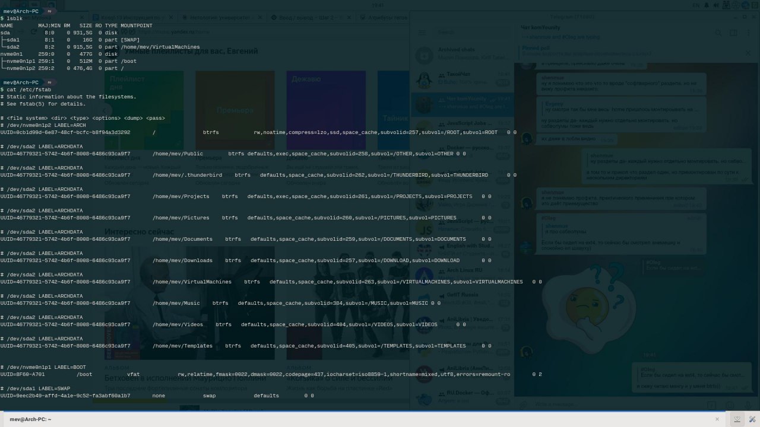Click the "nvme0n1p1" row with /boot mountpoint

tap(68, 61)
